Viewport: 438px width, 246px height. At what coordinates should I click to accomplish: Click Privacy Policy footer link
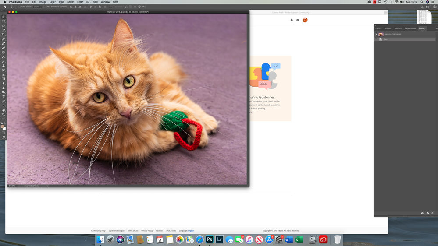(x=147, y=231)
